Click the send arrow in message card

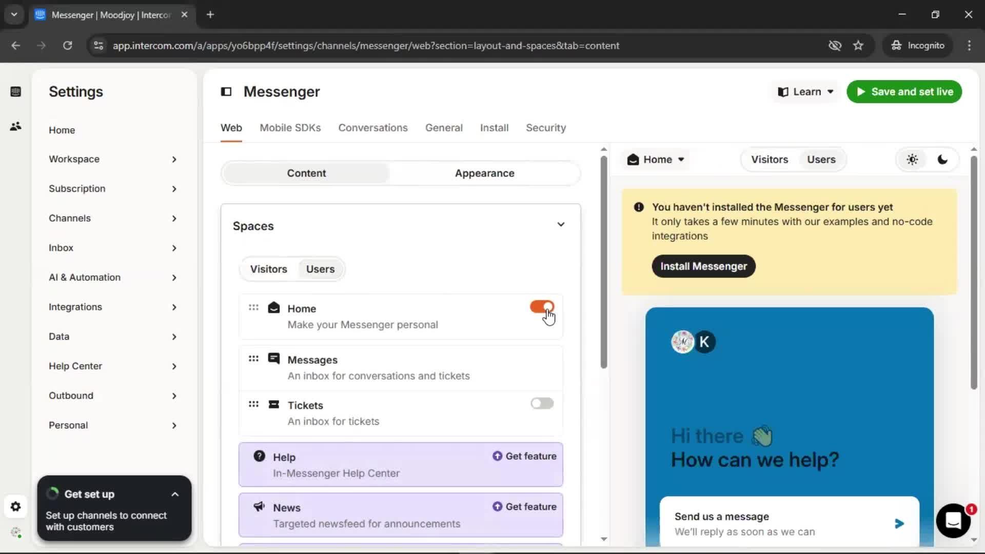click(x=899, y=524)
